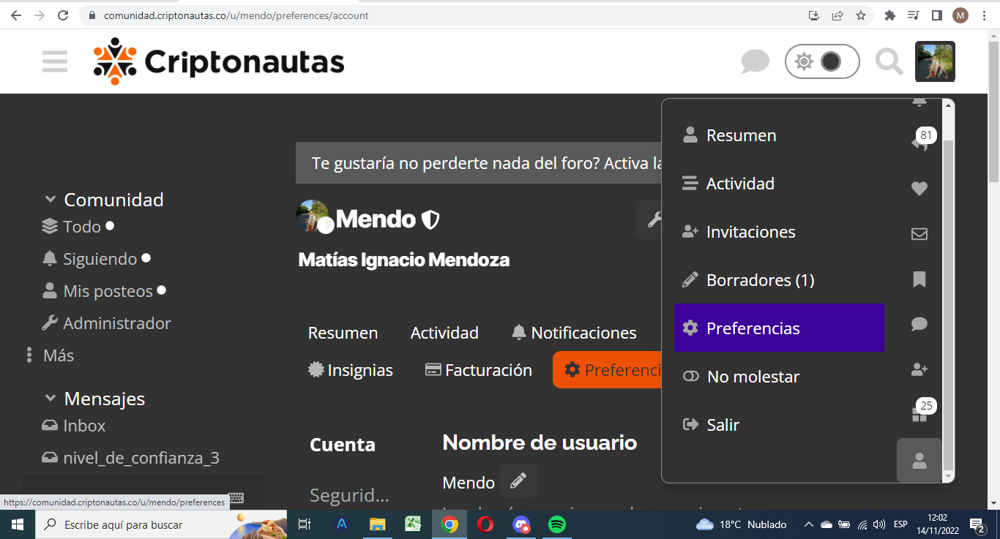Toggle No molestar mode
Screen dimensions: 1000x539
[752, 377]
